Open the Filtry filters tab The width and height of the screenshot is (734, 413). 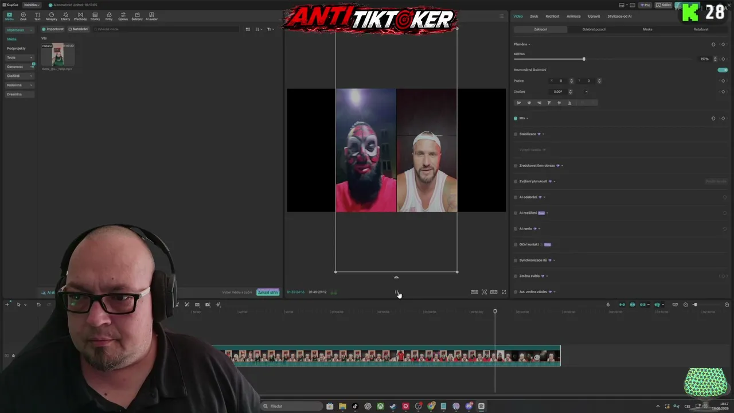109,16
